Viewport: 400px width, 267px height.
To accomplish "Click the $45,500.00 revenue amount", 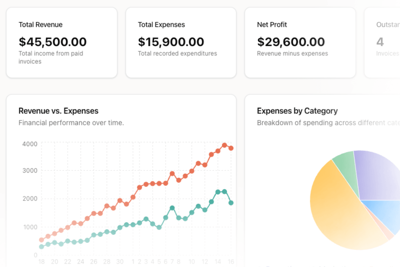I will pos(53,42).
